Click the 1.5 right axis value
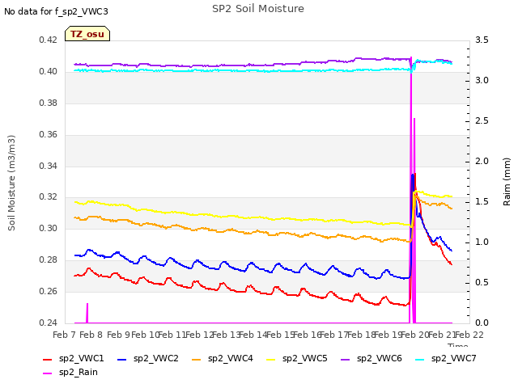The height and width of the screenshot is (388, 518). (482, 201)
